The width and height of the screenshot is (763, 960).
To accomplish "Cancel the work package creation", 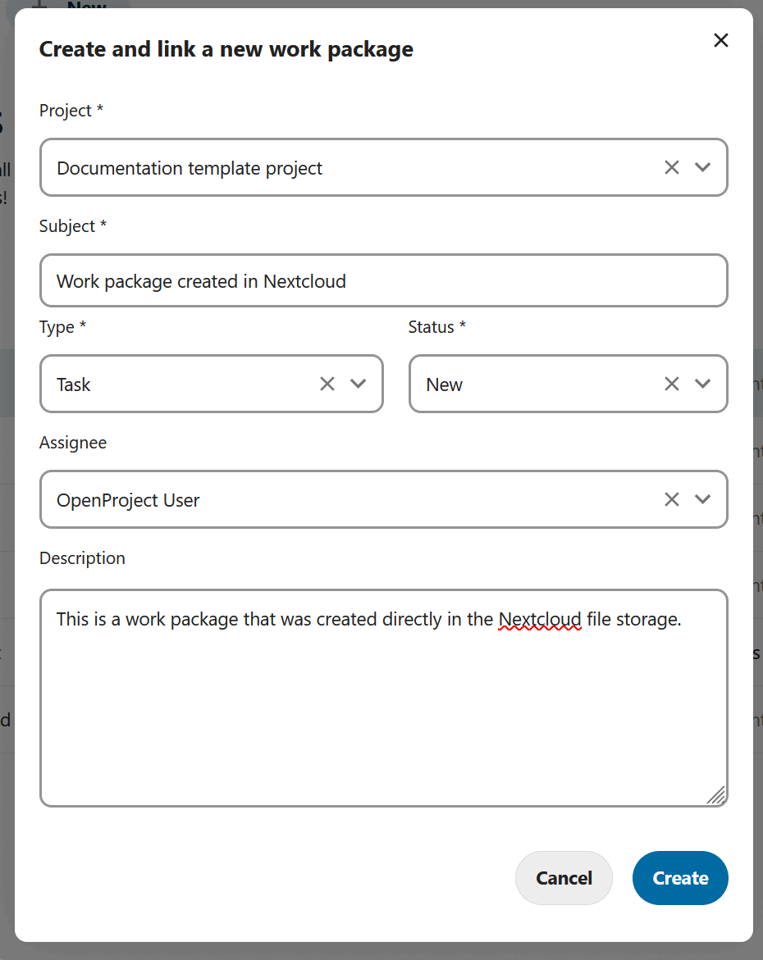I will point(564,877).
